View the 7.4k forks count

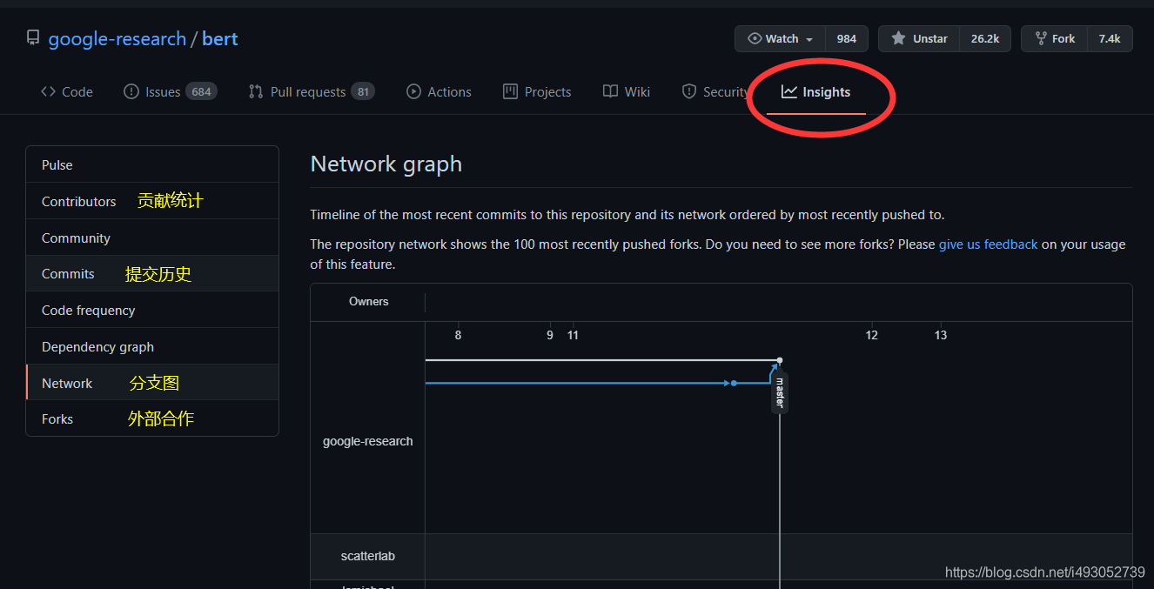[1110, 39]
